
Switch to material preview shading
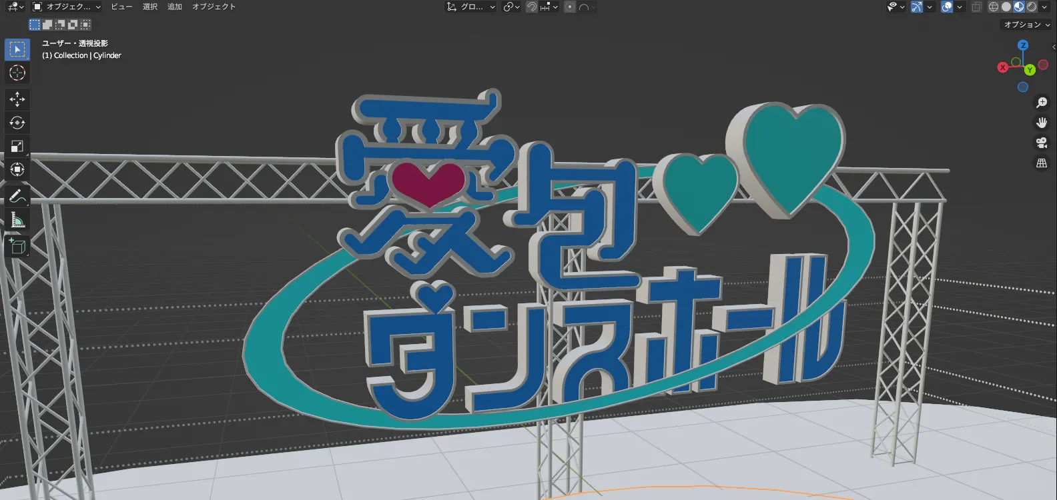click(1019, 7)
